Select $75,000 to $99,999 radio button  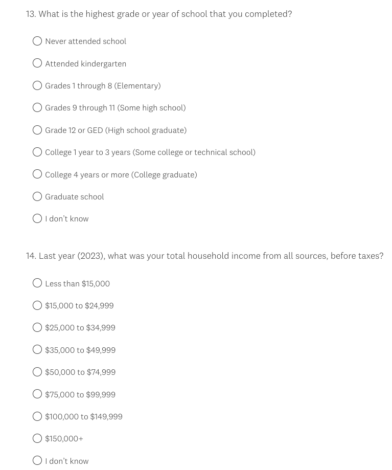(x=37, y=394)
